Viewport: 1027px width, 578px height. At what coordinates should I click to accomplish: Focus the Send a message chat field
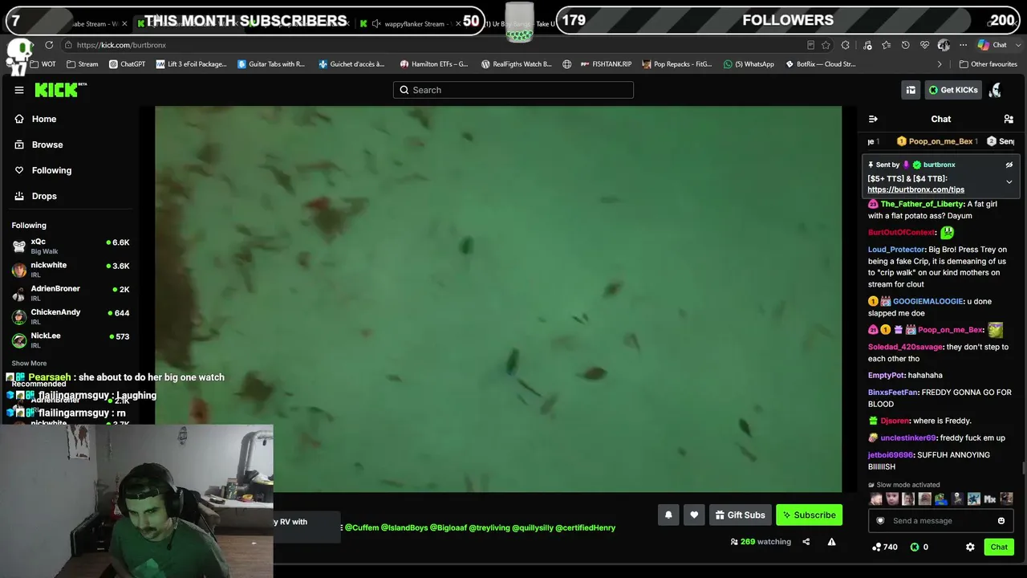pos(940,521)
